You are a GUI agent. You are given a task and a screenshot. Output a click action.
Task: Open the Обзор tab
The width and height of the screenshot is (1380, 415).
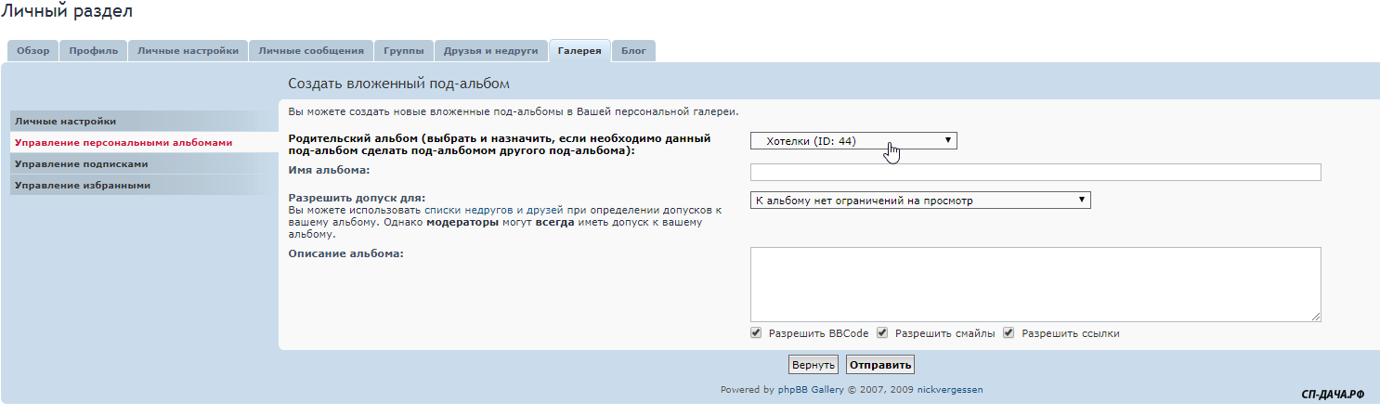pyautogui.click(x=33, y=51)
